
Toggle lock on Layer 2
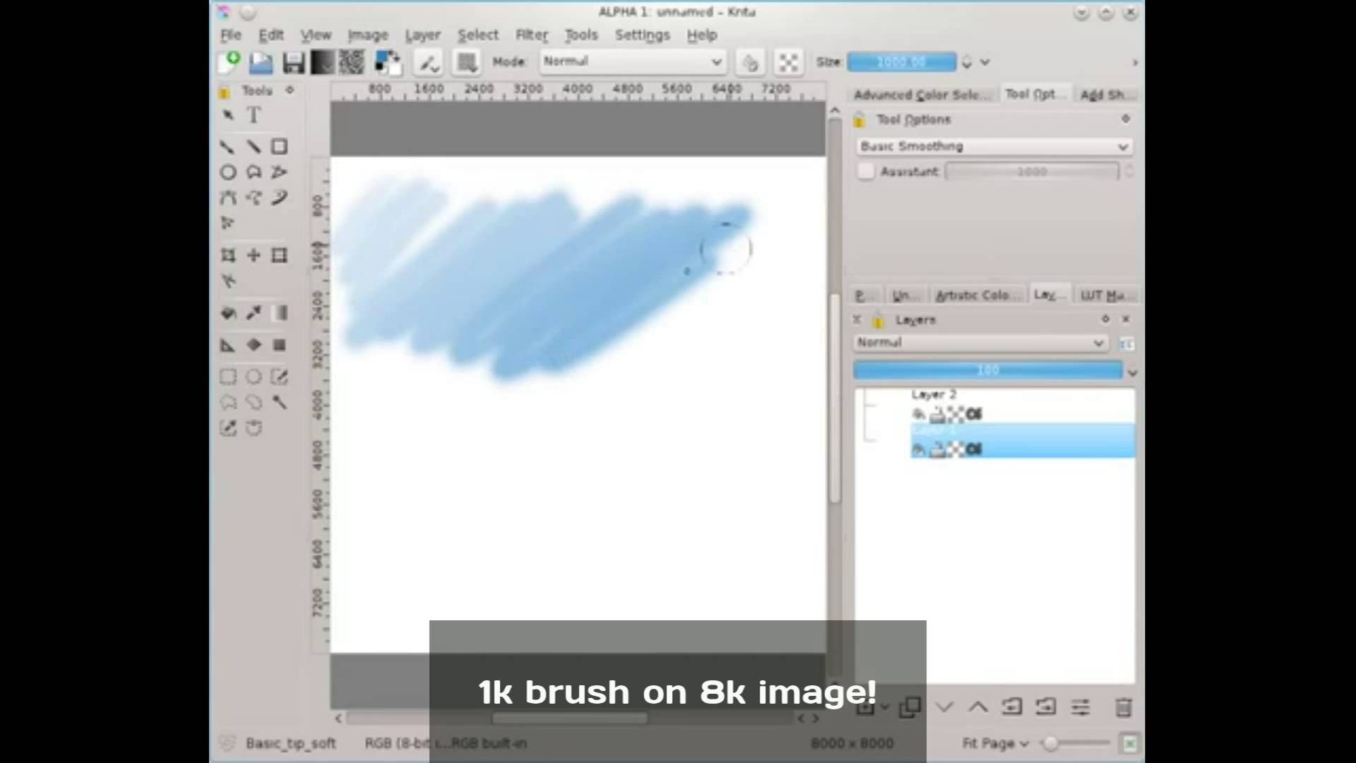(937, 415)
